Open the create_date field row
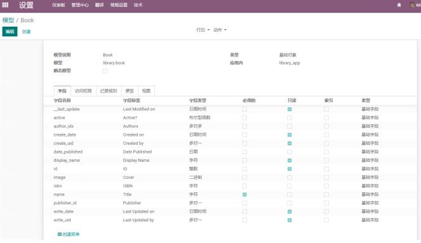The image size is (421, 243). pyautogui.click(x=230, y=135)
